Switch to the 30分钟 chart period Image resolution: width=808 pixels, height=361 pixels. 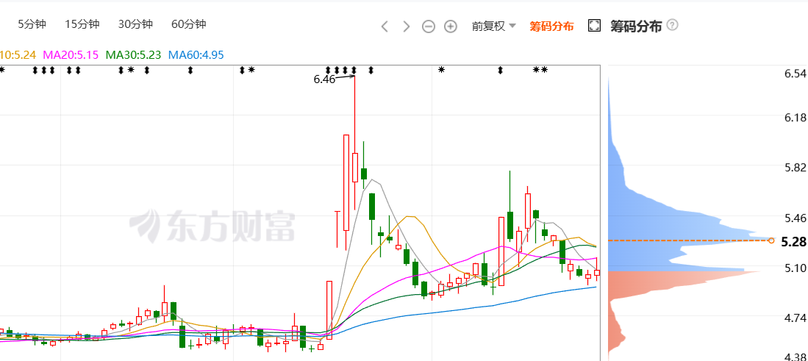point(135,24)
